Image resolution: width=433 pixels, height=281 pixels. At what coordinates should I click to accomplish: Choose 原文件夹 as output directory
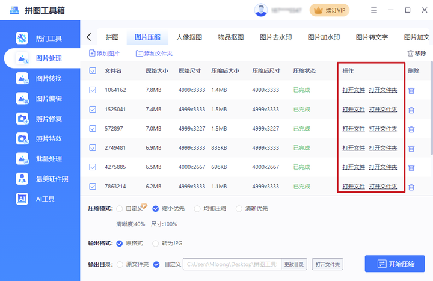[x=120, y=264]
